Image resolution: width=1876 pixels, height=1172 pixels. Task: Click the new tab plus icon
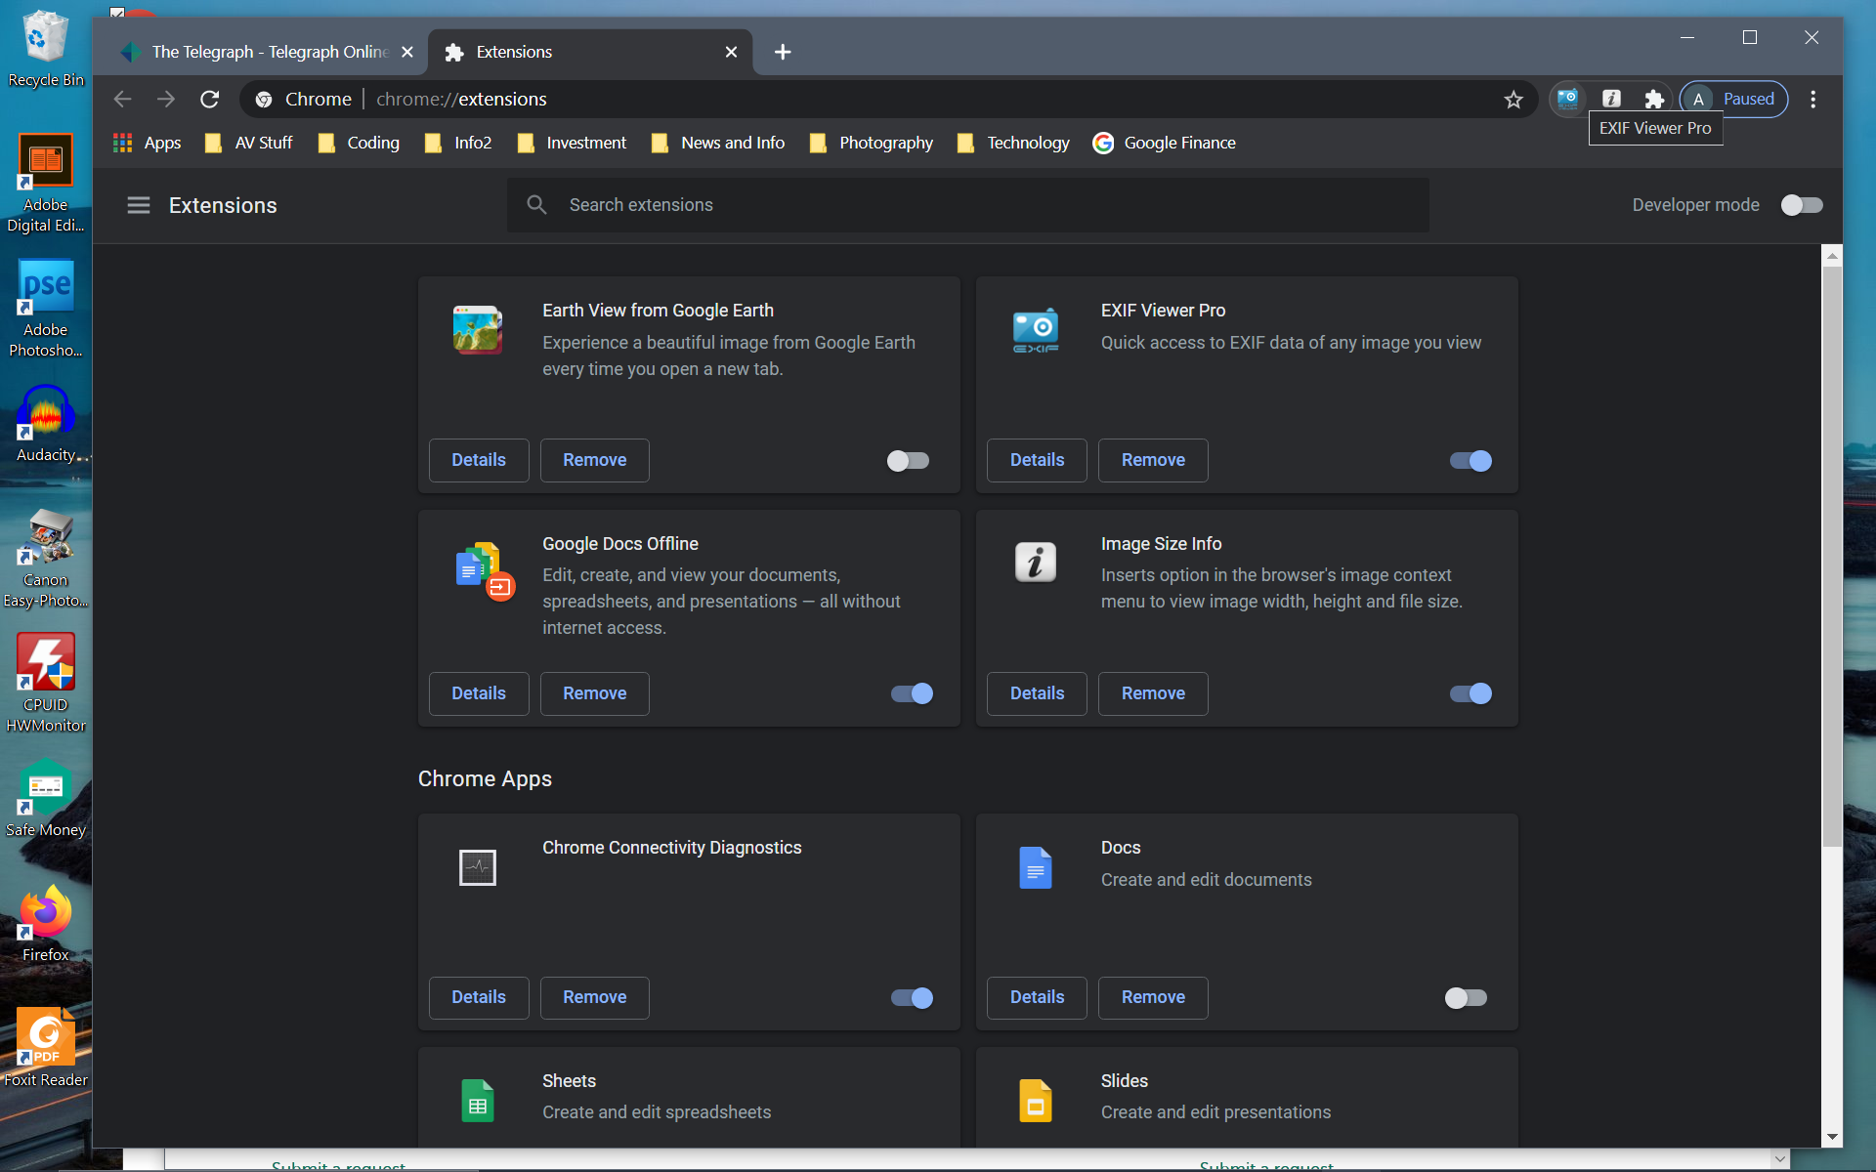(x=783, y=52)
